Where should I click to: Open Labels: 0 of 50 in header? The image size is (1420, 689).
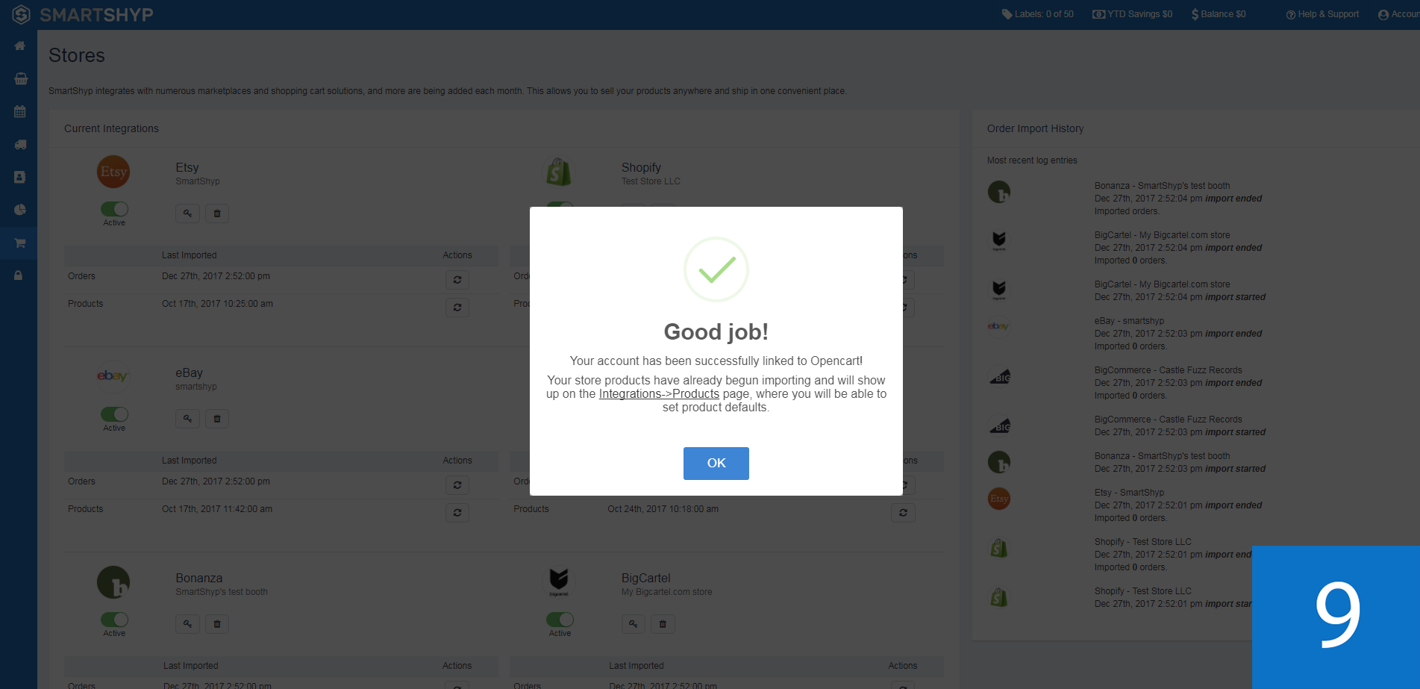tap(1037, 14)
